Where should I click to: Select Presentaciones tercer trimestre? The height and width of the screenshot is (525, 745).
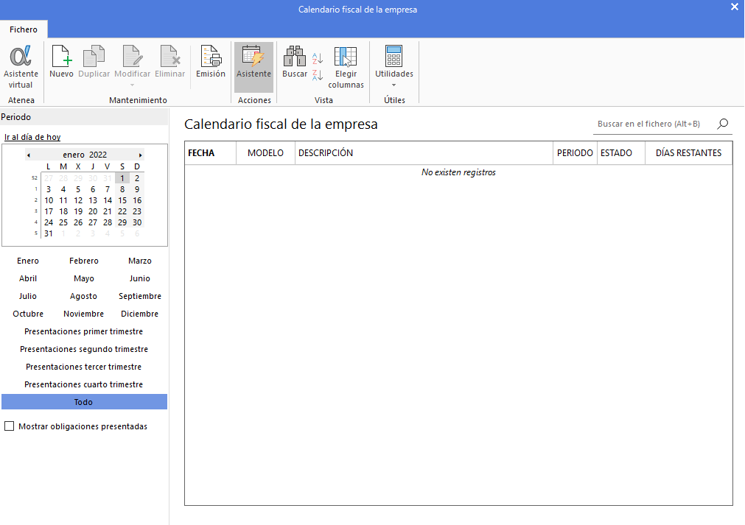pyautogui.click(x=83, y=367)
